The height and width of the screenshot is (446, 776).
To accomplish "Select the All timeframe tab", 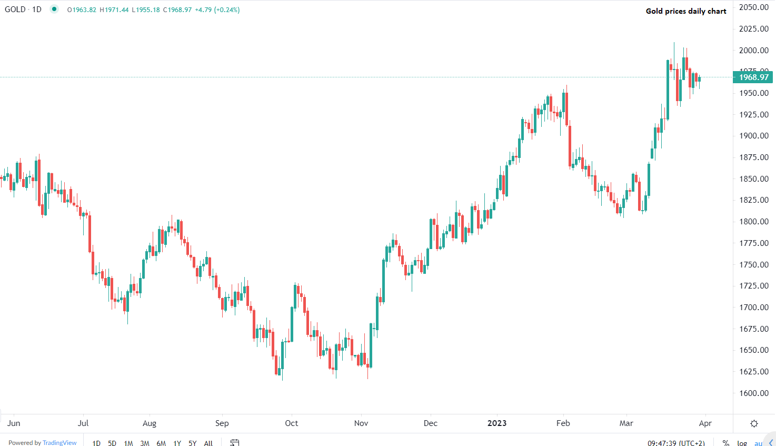I will coord(208,443).
